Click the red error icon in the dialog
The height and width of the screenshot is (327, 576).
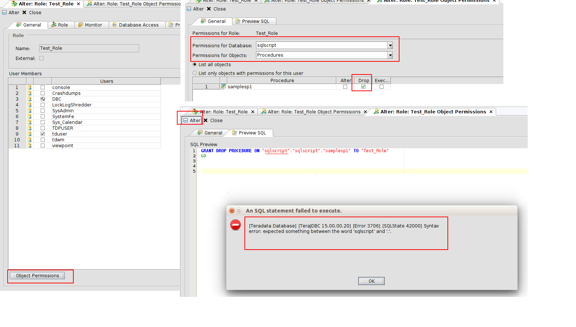tap(235, 225)
